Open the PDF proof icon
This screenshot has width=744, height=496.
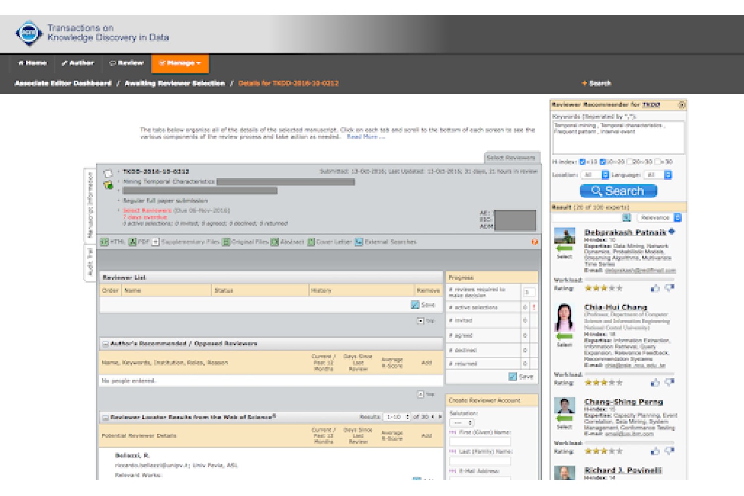(132, 242)
